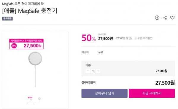The image size is (178, 109).
Task: Buy now with 지금 구매하기 button
Action: [152, 93]
